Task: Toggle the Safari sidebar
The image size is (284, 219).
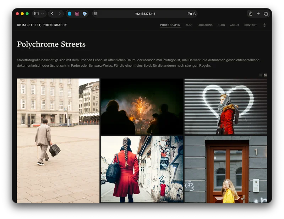Action: (36, 14)
